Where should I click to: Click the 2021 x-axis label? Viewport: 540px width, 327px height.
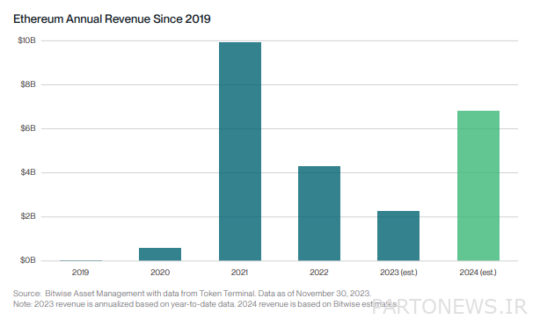tap(240, 272)
